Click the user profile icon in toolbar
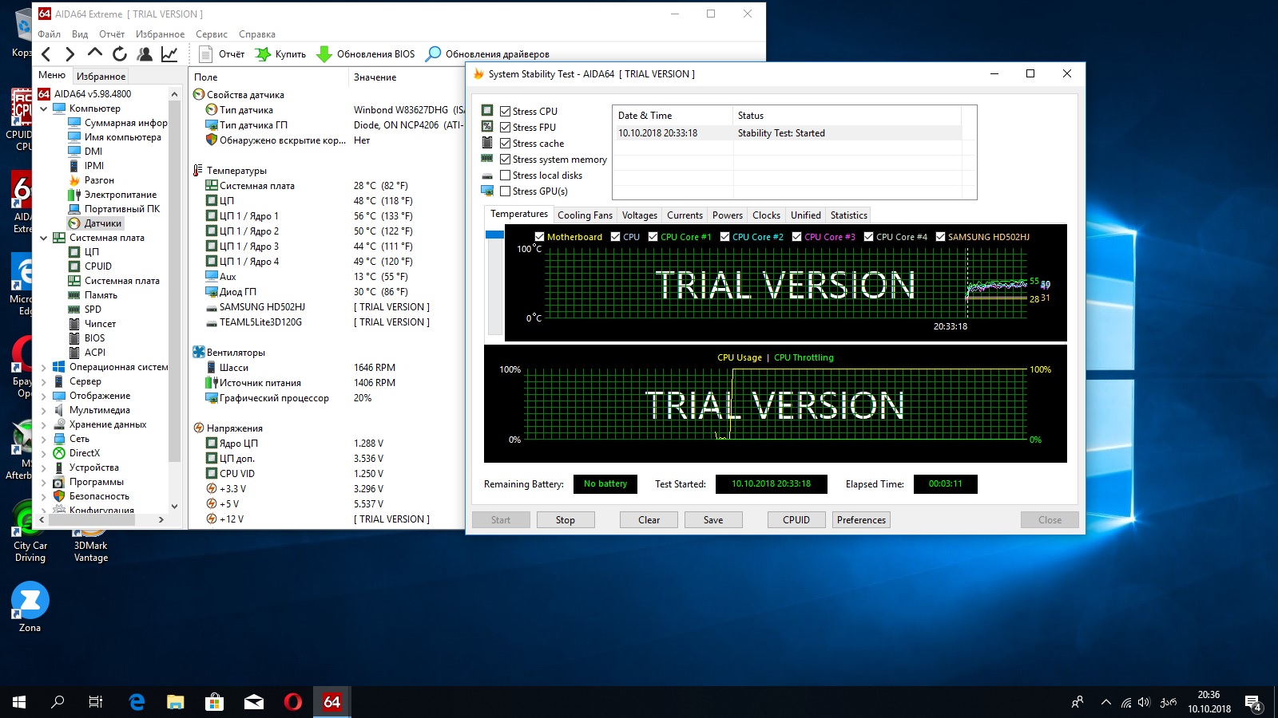The height and width of the screenshot is (718, 1278). (x=145, y=54)
